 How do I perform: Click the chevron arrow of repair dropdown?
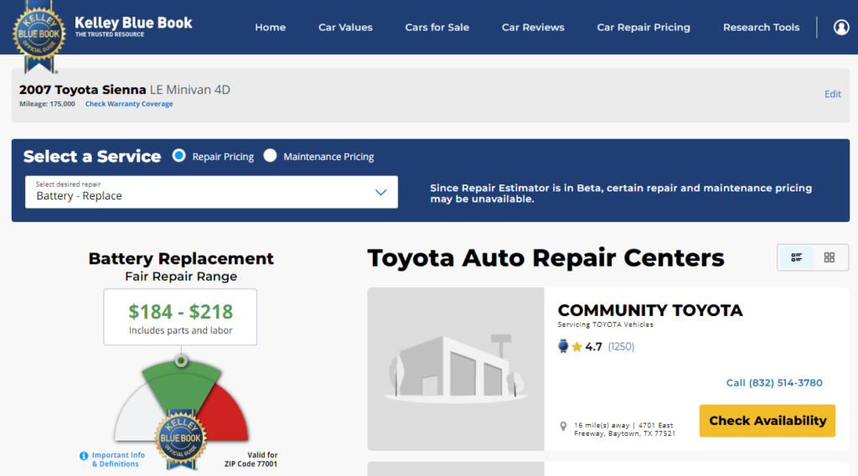click(381, 192)
